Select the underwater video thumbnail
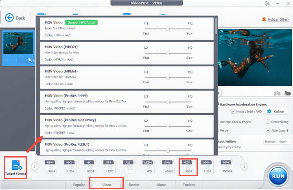The height and width of the screenshot is (190, 293). point(18,43)
